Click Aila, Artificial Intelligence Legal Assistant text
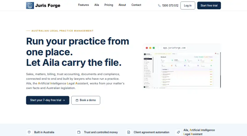This screenshot has width=247, height=136. tap(199, 132)
